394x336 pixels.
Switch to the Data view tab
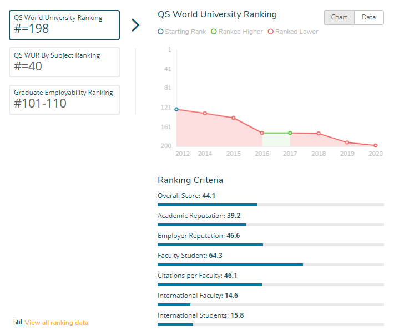[368, 17]
